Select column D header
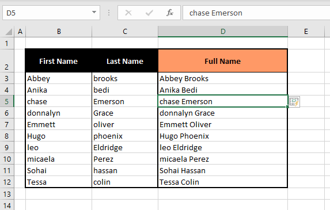 (223, 32)
